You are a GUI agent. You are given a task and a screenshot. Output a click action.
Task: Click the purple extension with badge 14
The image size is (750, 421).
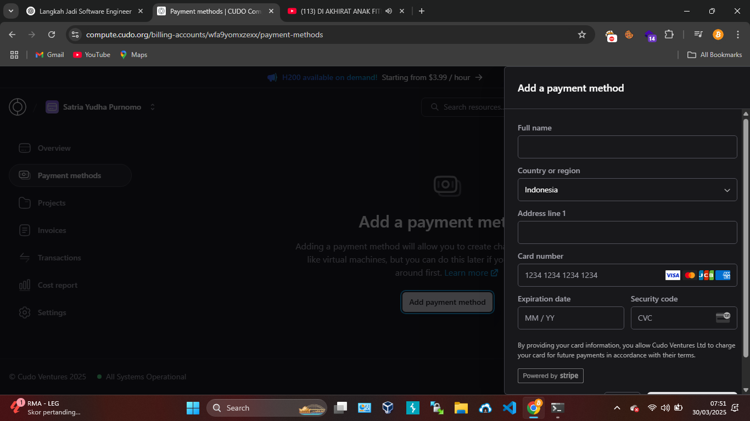pyautogui.click(x=650, y=36)
